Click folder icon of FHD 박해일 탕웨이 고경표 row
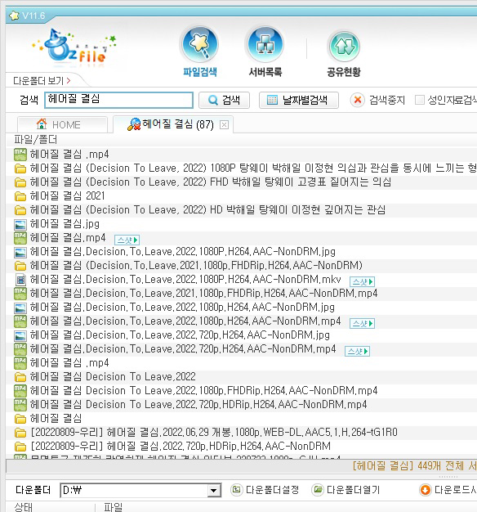The width and height of the screenshot is (477, 512). coord(20,182)
